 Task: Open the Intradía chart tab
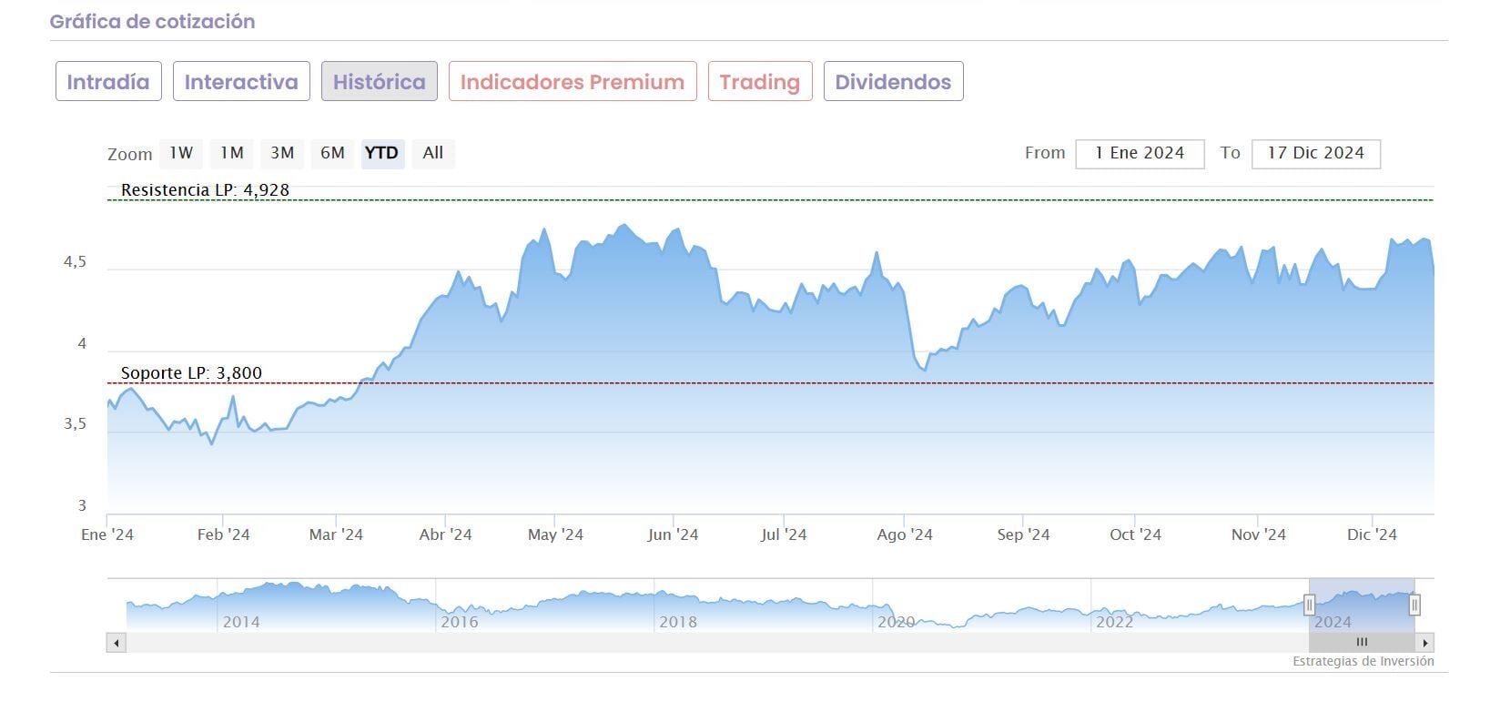(x=108, y=82)
